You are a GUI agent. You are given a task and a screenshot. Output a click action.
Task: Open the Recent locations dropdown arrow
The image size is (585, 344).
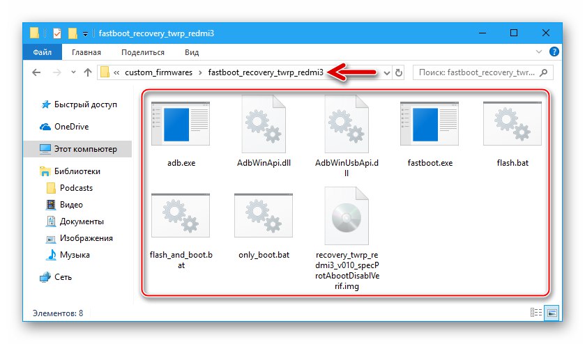point(73,72)
